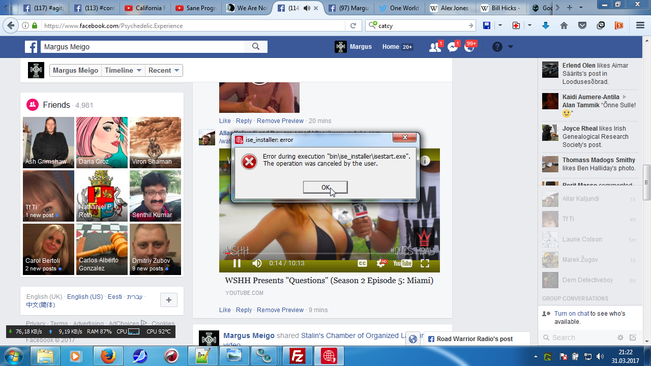Click the blue floppy save toolbar icon
Screen dimensions: 651x366
pos(487,25)
